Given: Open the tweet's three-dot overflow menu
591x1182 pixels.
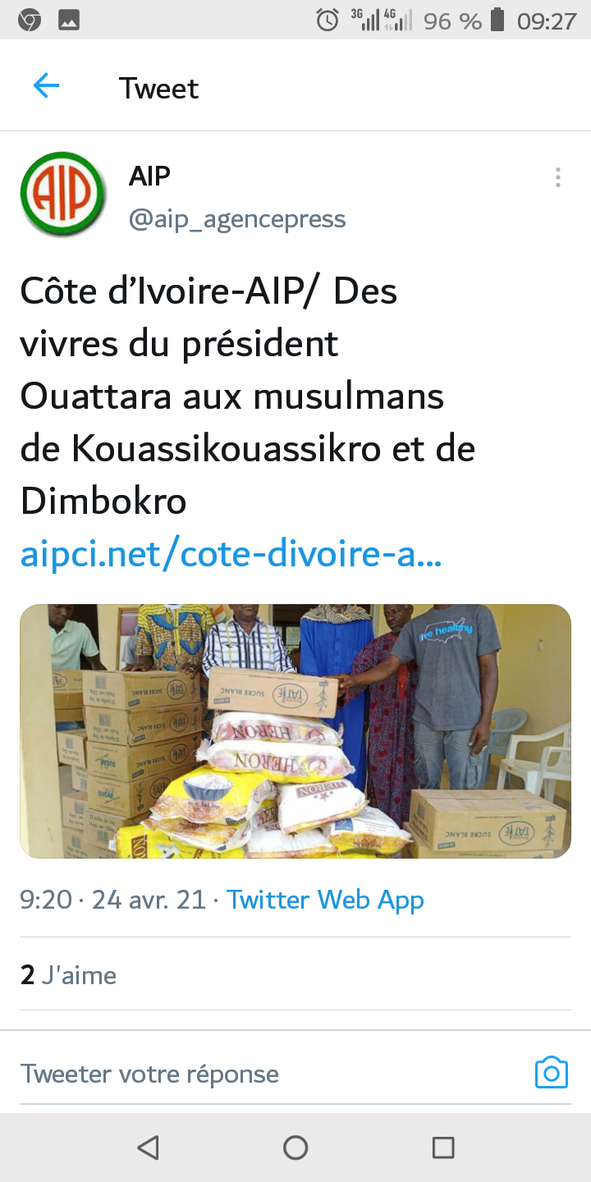Looking at the screenshot, I should (557, 177).
